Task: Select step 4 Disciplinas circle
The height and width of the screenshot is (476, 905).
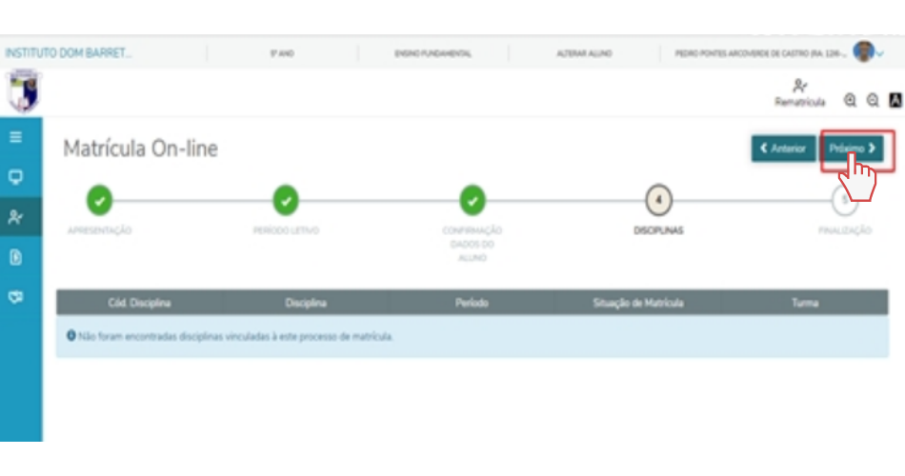Action: (x=658, y=200)
